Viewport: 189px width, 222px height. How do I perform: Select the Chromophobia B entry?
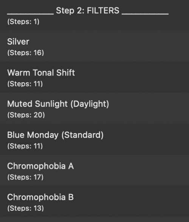click(94, 202)
